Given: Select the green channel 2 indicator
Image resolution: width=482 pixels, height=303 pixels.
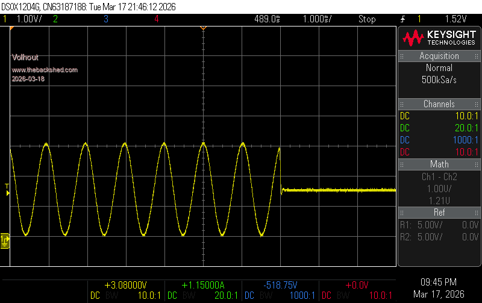Looking at the screenshot, I should pyautogui.click(x=55, y=19).
